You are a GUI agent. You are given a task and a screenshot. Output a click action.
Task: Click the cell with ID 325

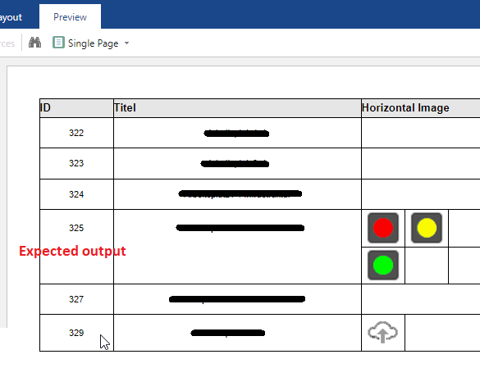[76, 247]
